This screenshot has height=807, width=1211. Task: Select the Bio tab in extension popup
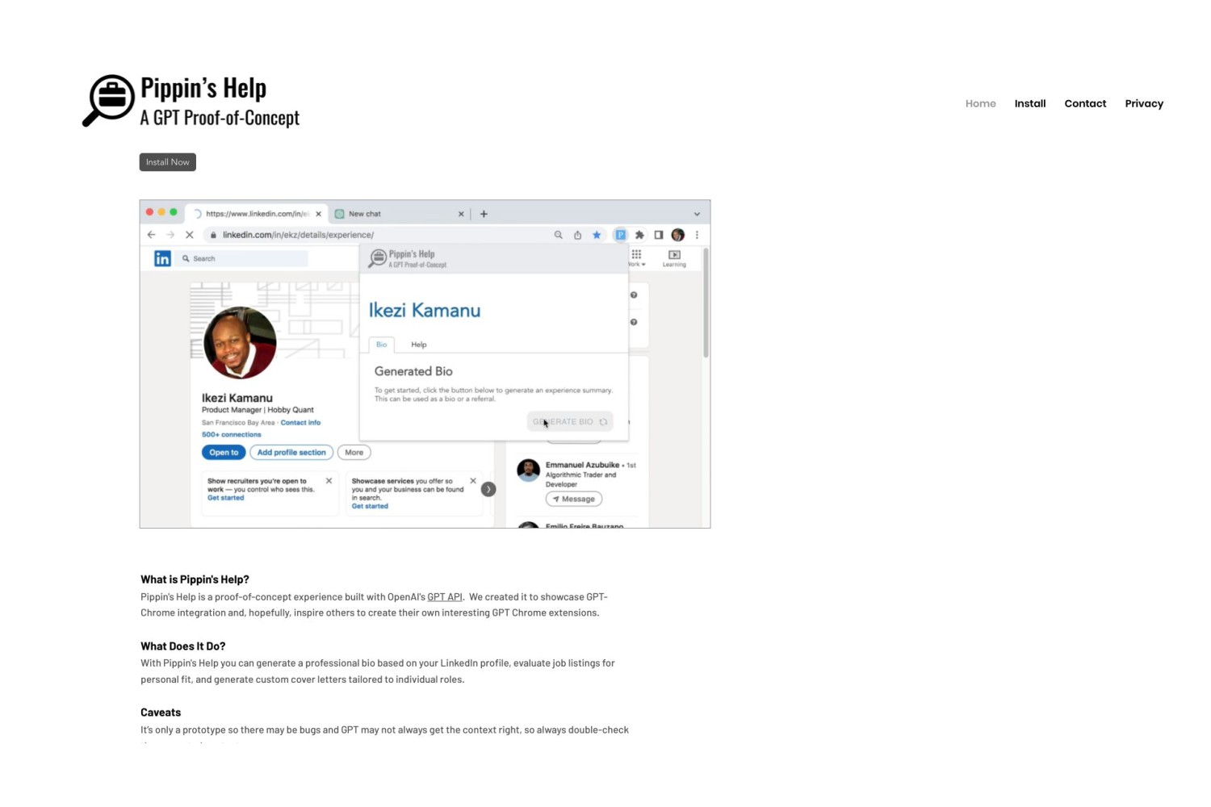point(381,345)
